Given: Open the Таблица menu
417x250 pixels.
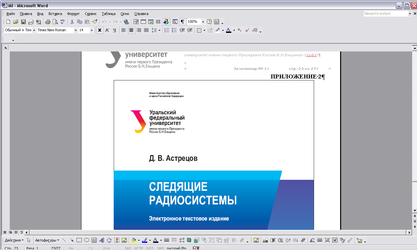Looking at the screenshot, I should click(x=108, y=14).
